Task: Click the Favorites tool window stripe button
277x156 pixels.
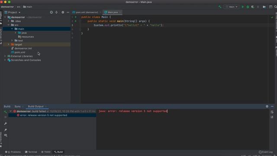Action: tap(1, 140)
